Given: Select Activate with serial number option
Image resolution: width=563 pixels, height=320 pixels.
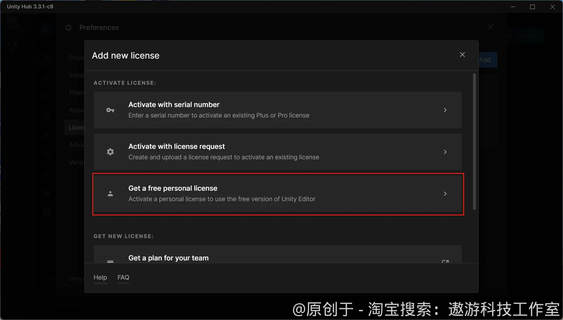Looking at the screenshot, I should click(278, 110).
